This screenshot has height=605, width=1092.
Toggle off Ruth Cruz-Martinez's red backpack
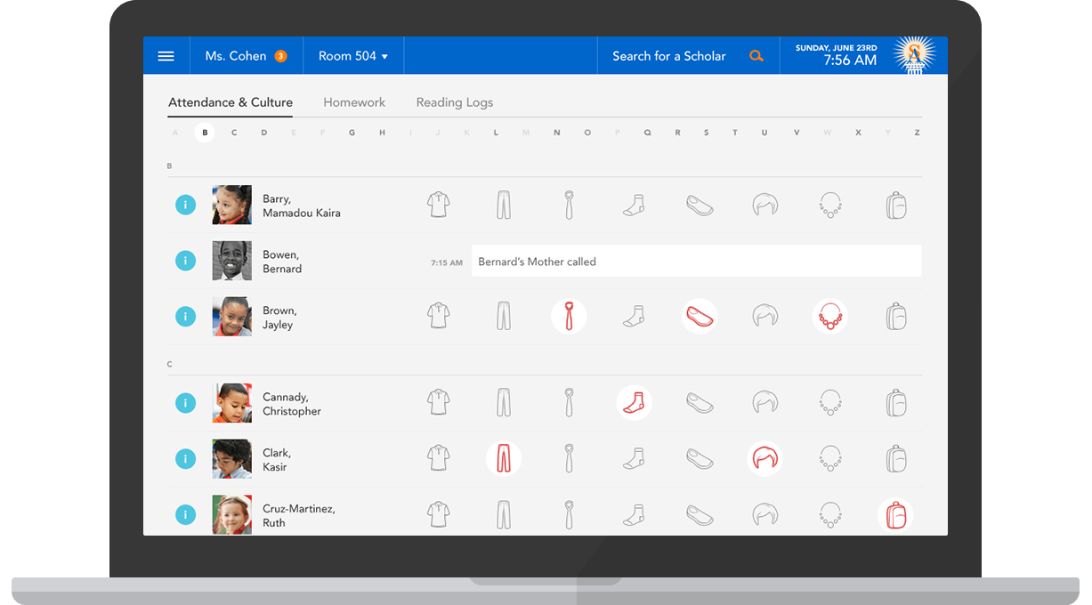click(895, 515)
